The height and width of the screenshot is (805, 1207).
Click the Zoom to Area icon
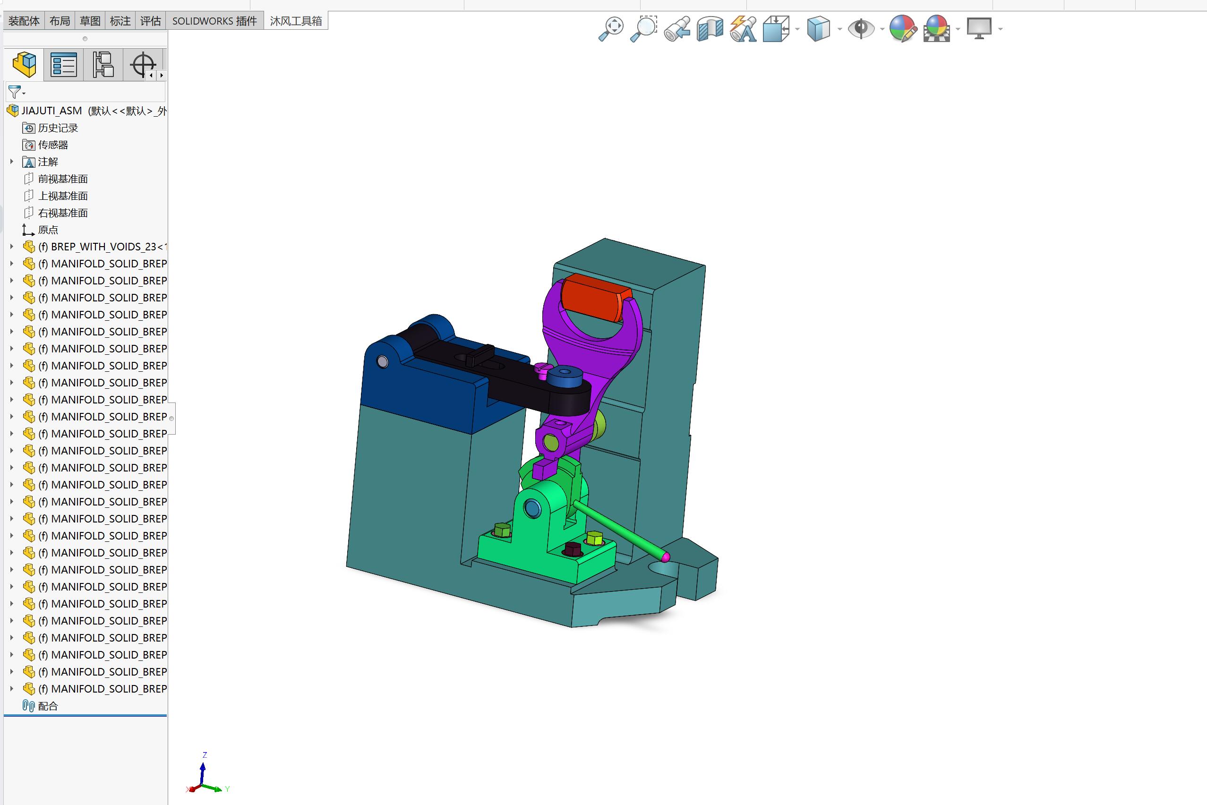pyautogui.click(x=644, y=29)
